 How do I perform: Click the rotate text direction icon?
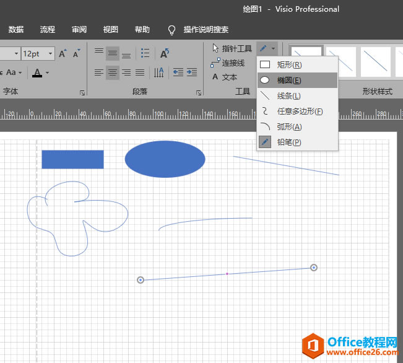(165, 53)
